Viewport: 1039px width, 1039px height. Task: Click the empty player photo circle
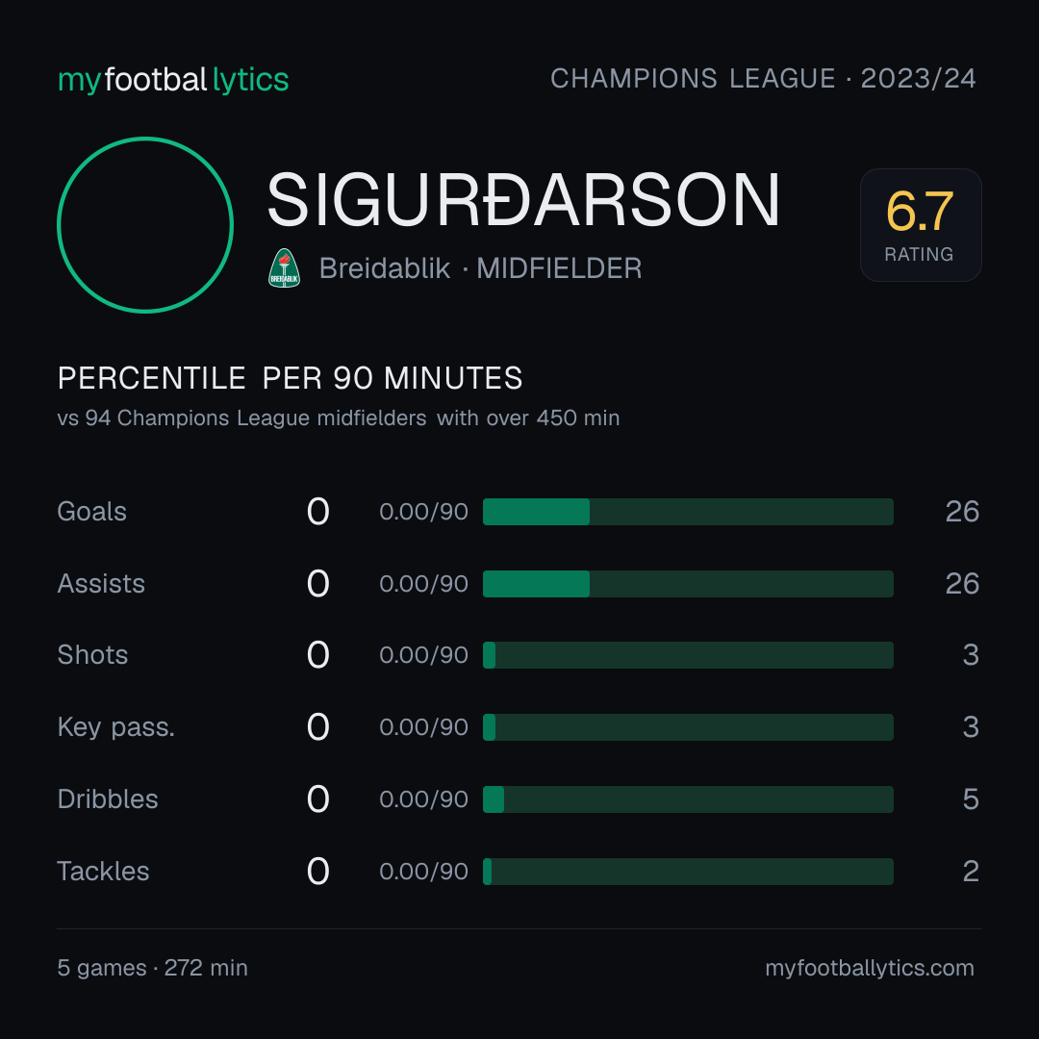pyautogui.click(x=145, y=224)
